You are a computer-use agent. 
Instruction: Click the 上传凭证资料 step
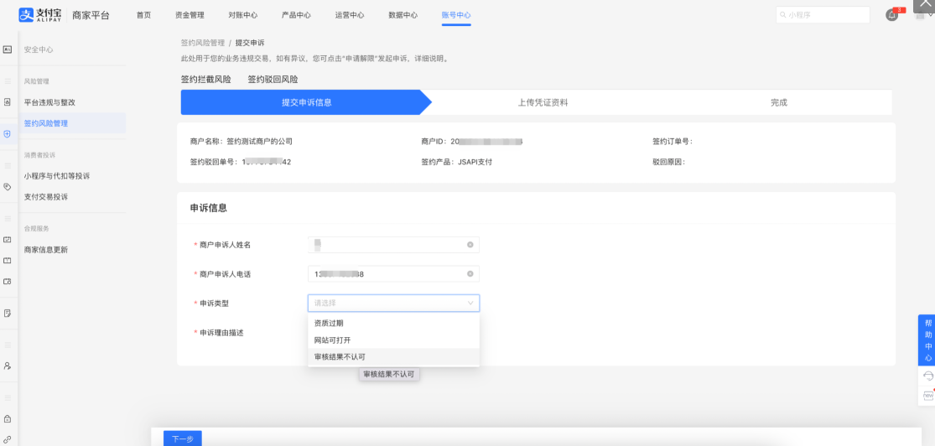point(543,102)
